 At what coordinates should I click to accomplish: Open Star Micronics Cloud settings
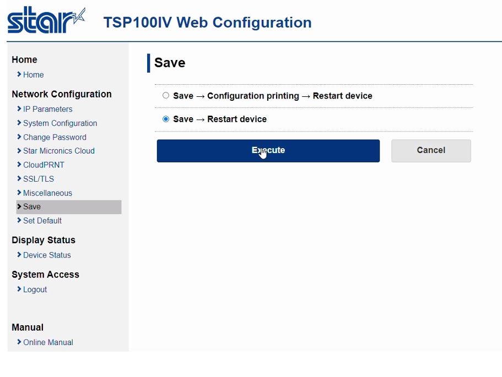tap(59, 151)
